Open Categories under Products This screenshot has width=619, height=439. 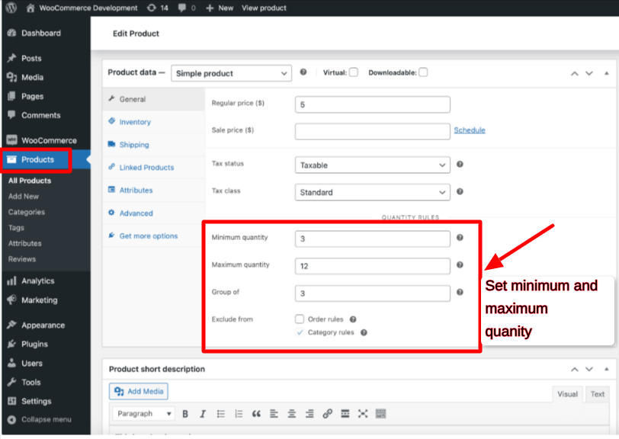27,212
